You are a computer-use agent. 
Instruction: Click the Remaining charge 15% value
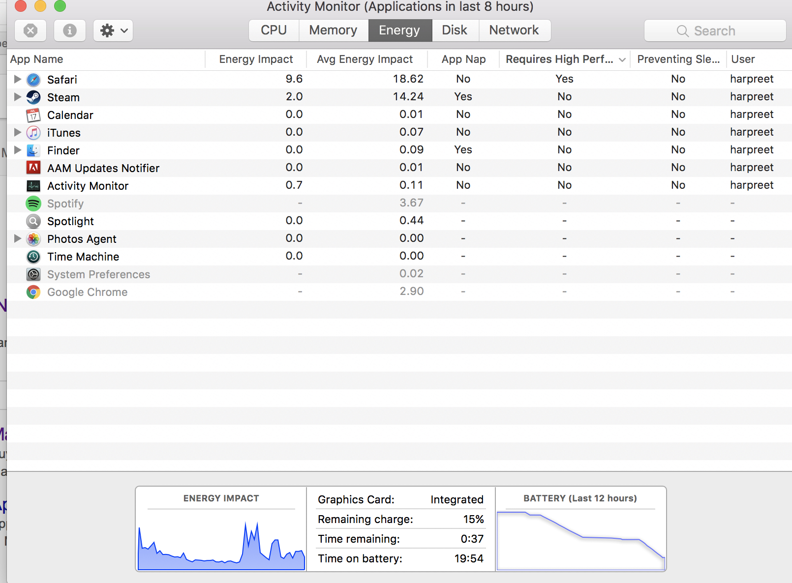(474, 519)
